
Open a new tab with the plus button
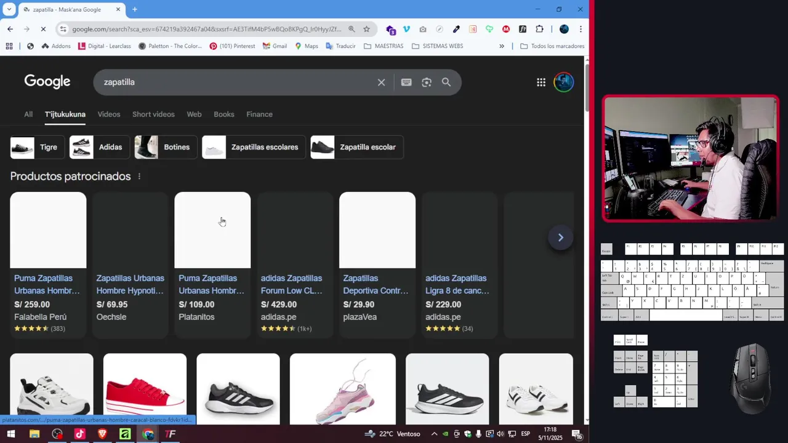(x=135, y=9)
